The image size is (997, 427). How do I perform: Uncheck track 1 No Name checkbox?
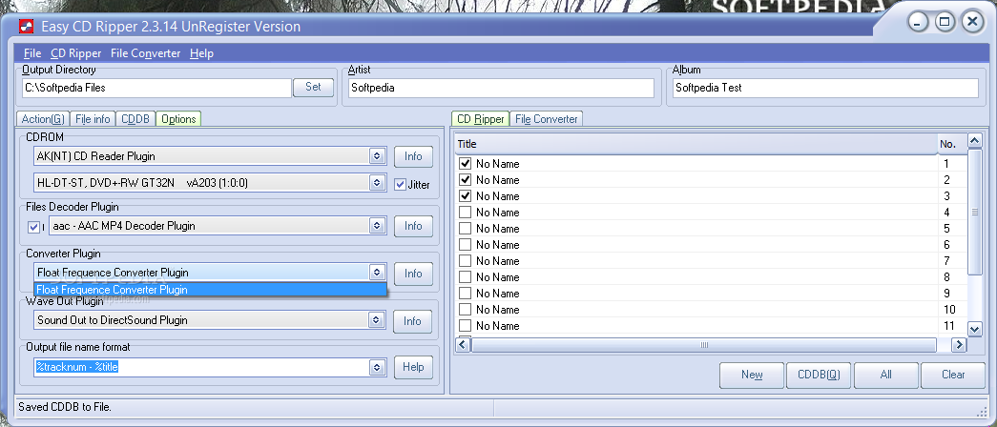[x=465, y=164]
